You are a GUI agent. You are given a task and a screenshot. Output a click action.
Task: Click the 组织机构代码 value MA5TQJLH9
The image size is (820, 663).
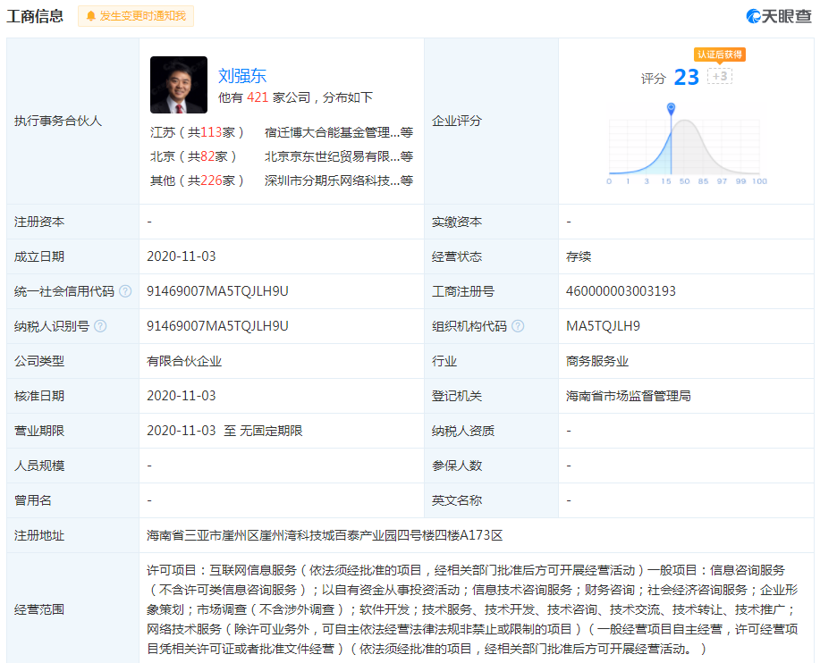tap(603, 326)
